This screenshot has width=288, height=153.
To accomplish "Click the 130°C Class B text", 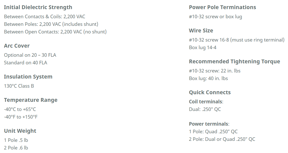I will (x=19, y=86).
